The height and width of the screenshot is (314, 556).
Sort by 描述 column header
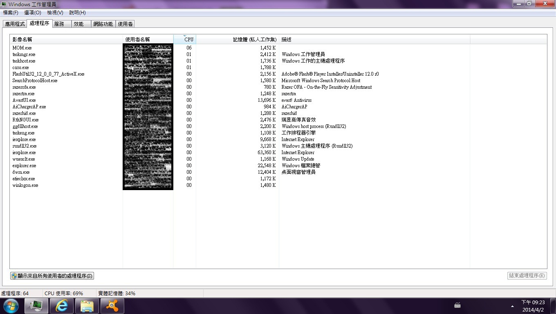pos(374,40)
